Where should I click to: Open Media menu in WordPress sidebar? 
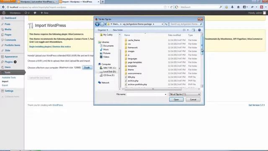click(8, 29)
